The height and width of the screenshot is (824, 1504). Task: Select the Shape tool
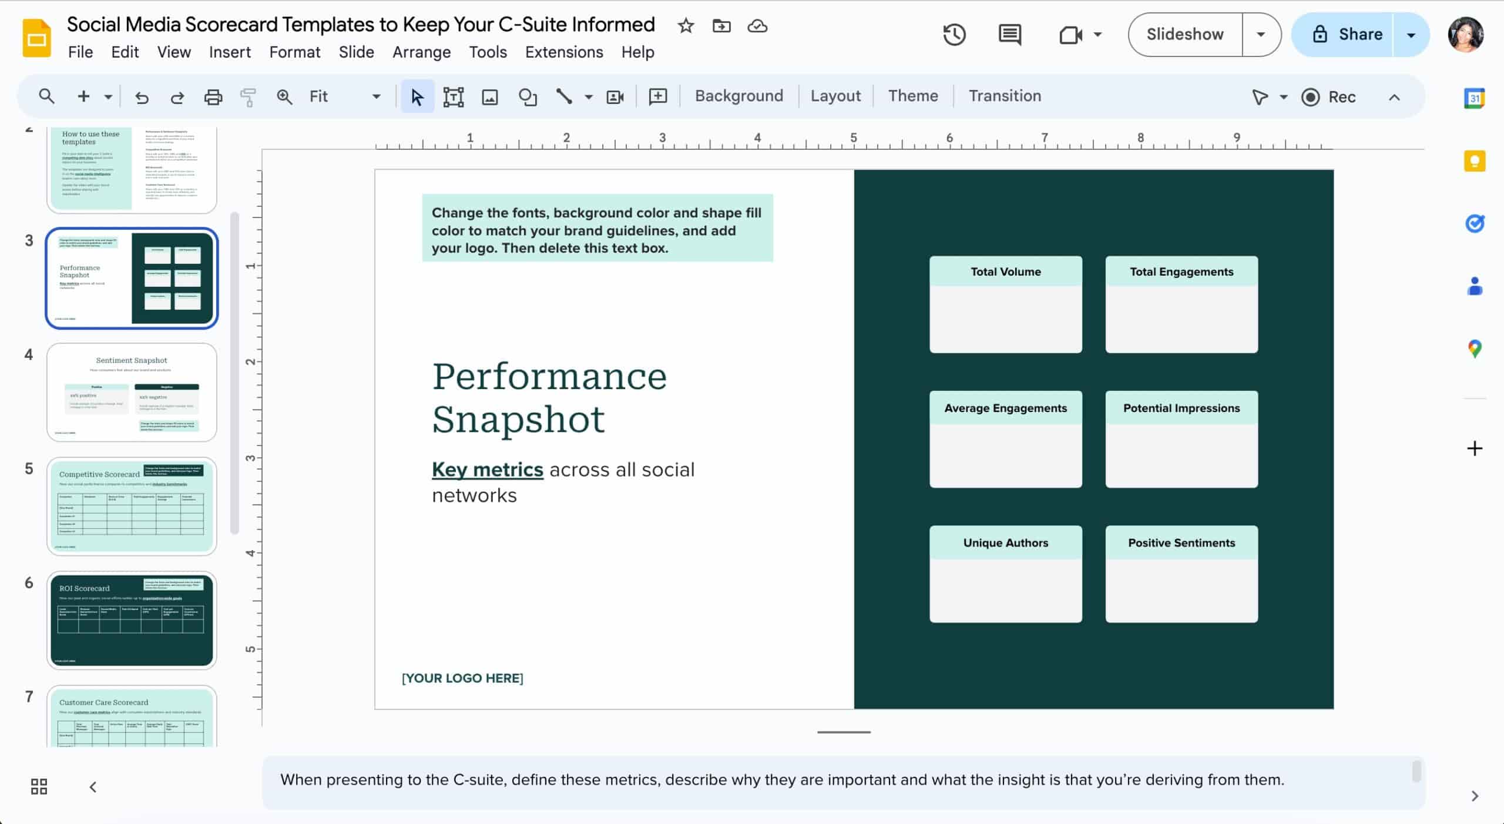528,96
